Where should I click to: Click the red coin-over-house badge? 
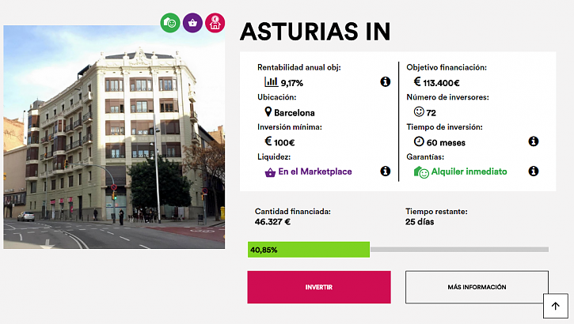(215, 23)
